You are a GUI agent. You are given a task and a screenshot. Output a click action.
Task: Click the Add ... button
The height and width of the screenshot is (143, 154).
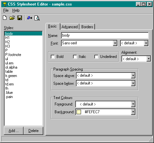14,131
